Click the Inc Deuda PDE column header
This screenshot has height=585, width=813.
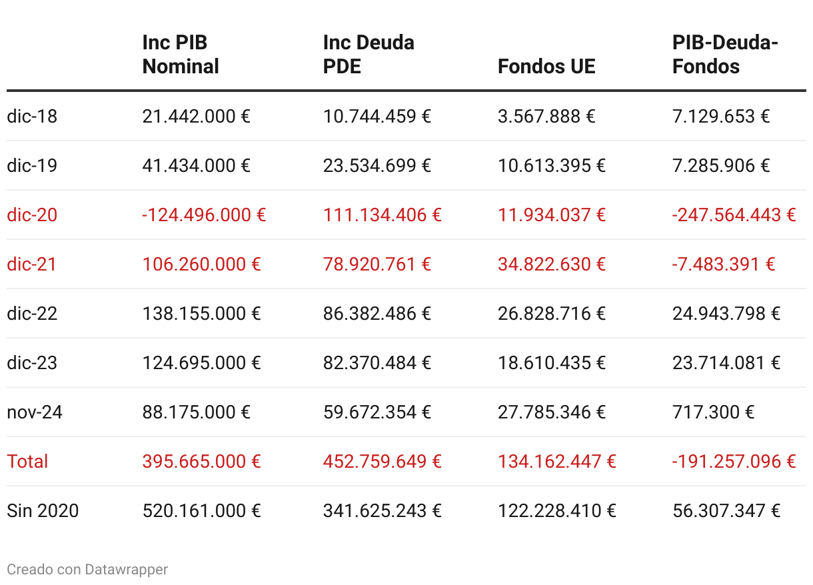click(x=369, y=55)
